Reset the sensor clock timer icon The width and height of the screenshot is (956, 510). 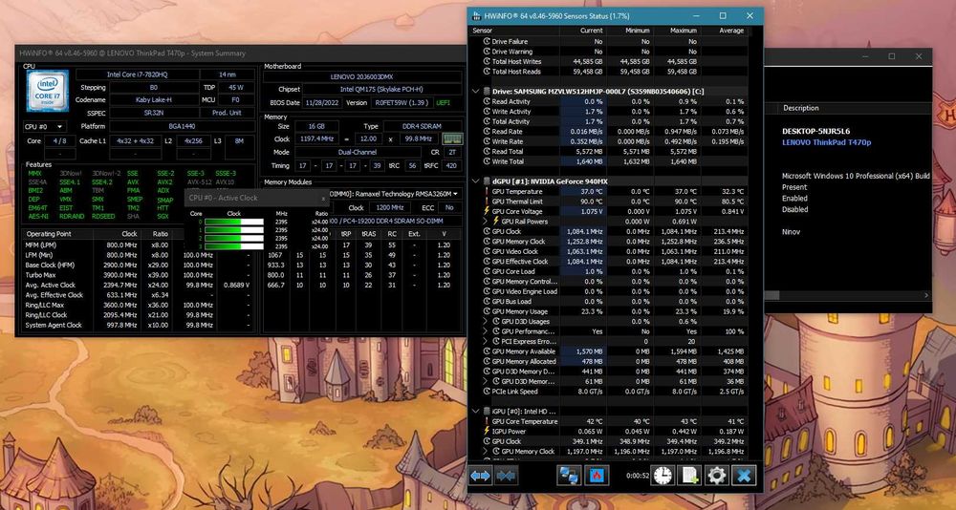663,476
